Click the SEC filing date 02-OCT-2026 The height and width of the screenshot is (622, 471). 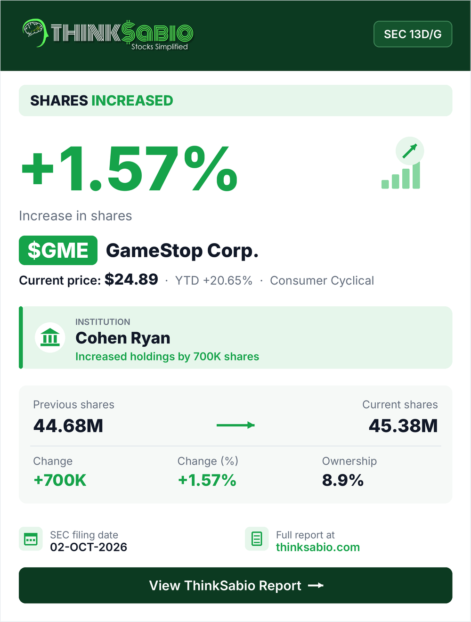click(x=89, y=547)
